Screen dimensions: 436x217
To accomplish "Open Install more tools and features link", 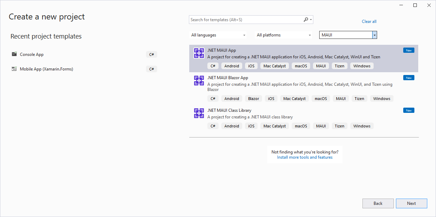I will pos(305,157).
